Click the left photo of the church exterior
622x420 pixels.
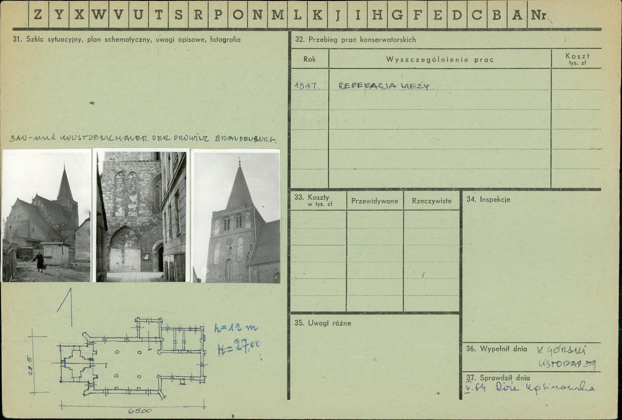pos(47,216)
